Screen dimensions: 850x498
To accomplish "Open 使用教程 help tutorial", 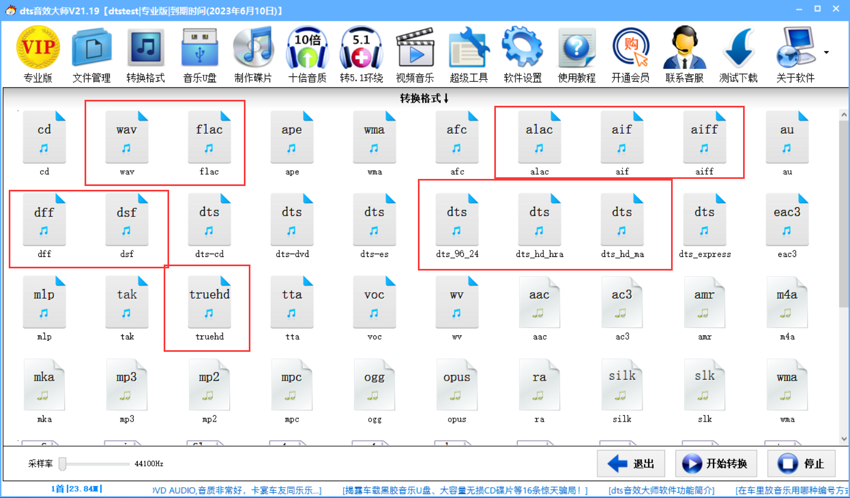I will click(577, 55).
